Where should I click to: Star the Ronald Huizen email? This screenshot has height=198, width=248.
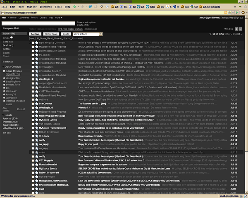click(x=37, y=177)
